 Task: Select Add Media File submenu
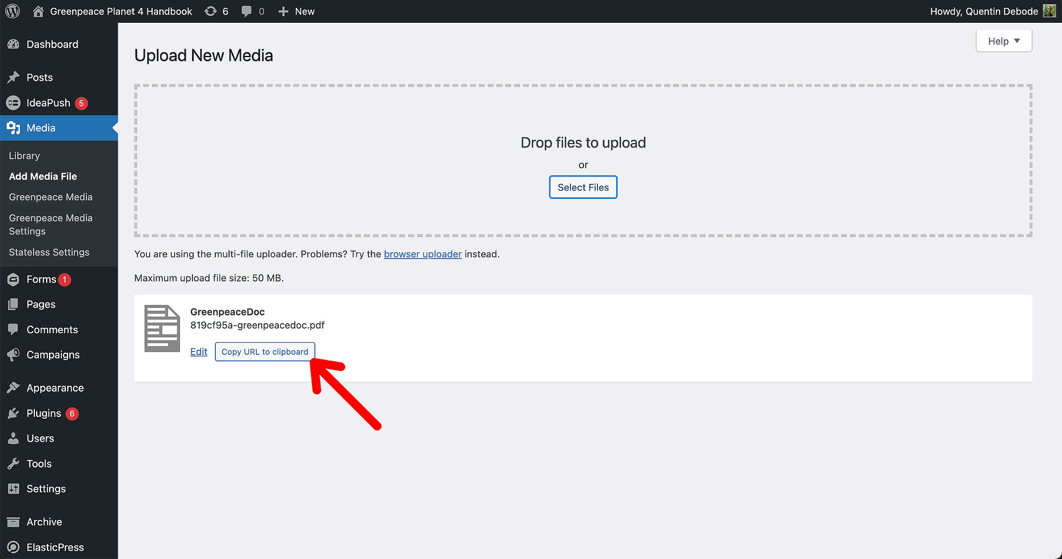[x=43, y=177]
